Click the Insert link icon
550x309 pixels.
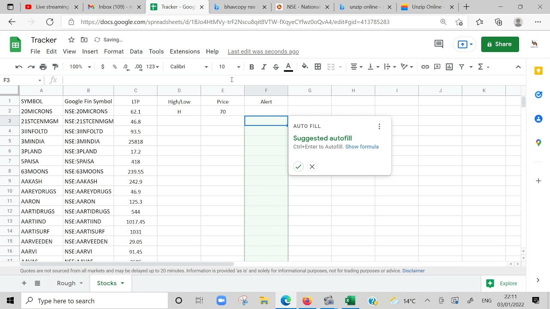click(425, 67)
